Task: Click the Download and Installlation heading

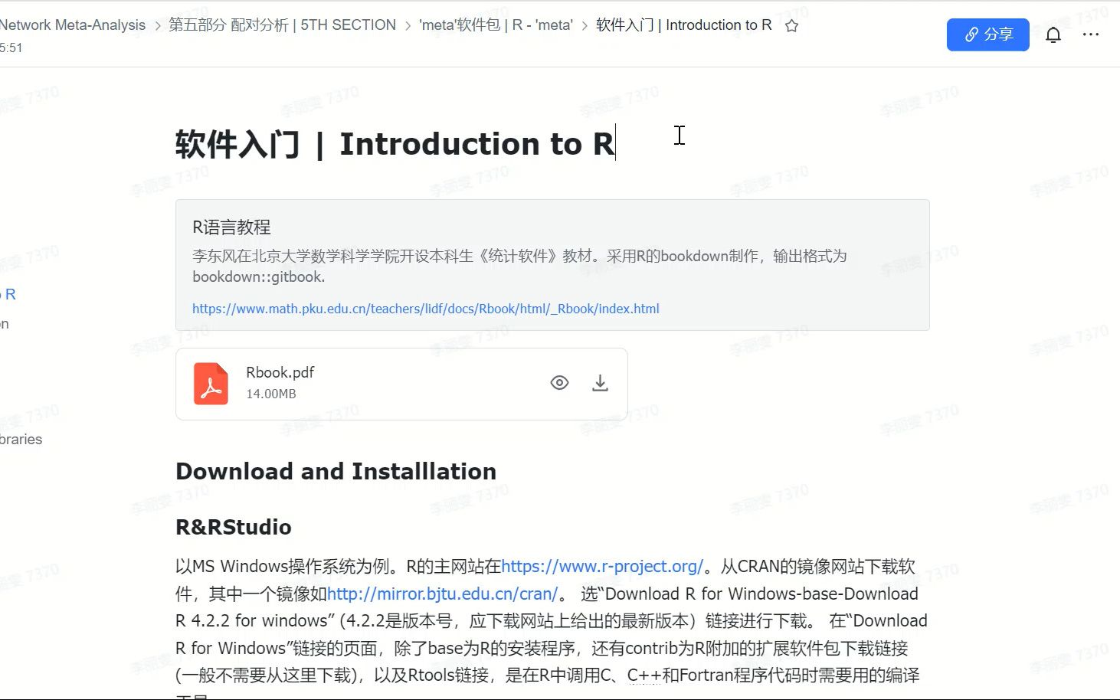Action: (x=336, y=472)
